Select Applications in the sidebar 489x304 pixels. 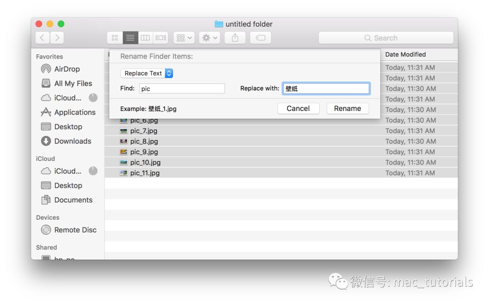75,112
